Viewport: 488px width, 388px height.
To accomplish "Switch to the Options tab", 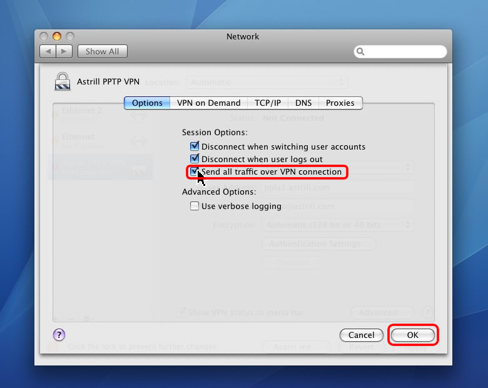I will (147, 103).
